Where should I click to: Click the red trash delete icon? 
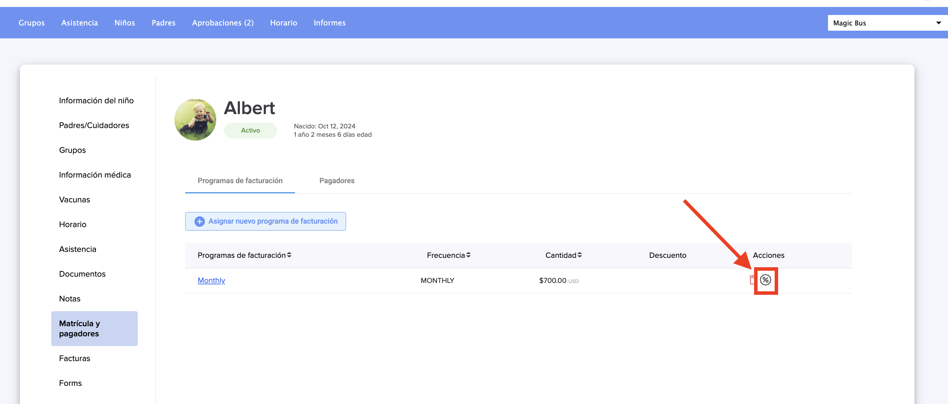[x=752, y=280]
